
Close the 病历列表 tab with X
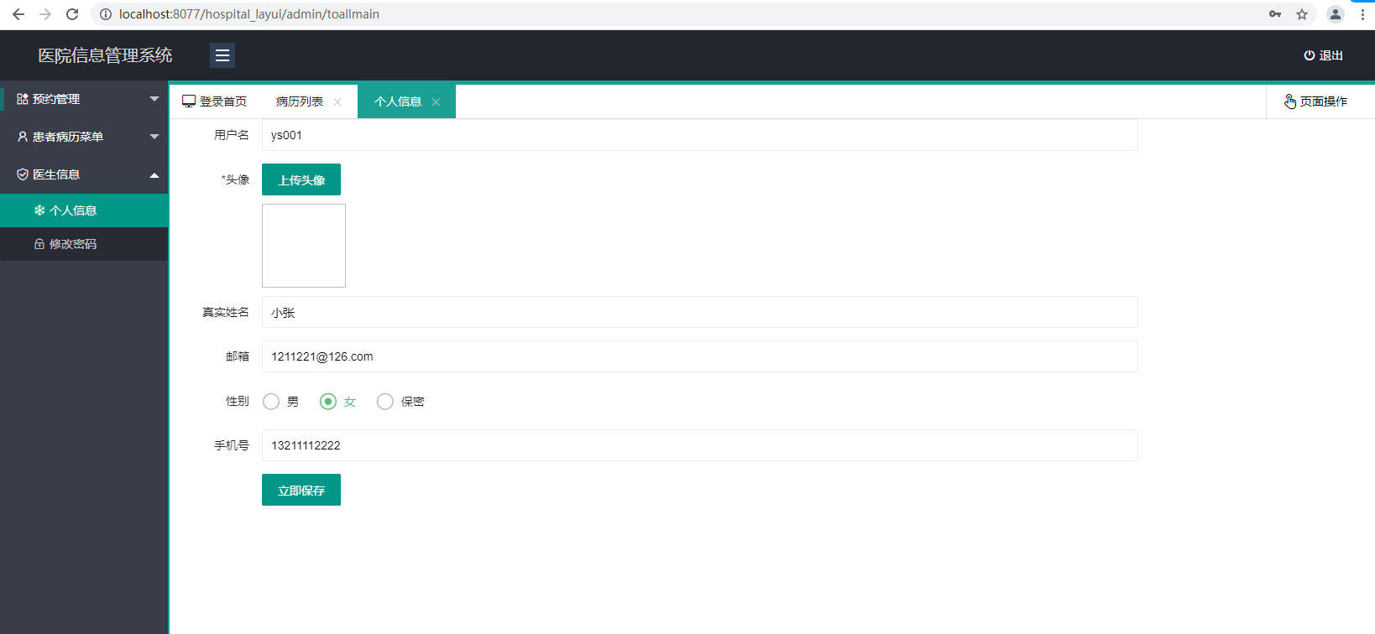click(337, 102)
